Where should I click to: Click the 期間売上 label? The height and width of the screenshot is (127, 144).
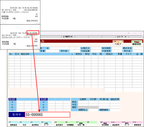click(x=83, y=110)
